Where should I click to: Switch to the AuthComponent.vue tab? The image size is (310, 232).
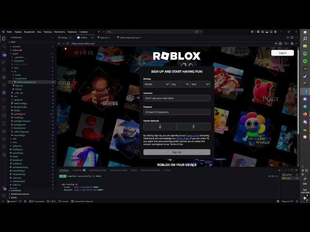(129, 38)
